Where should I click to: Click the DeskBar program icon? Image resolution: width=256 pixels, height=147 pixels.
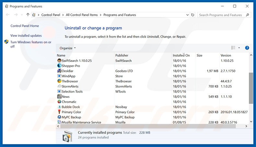(x=59, y=71)
